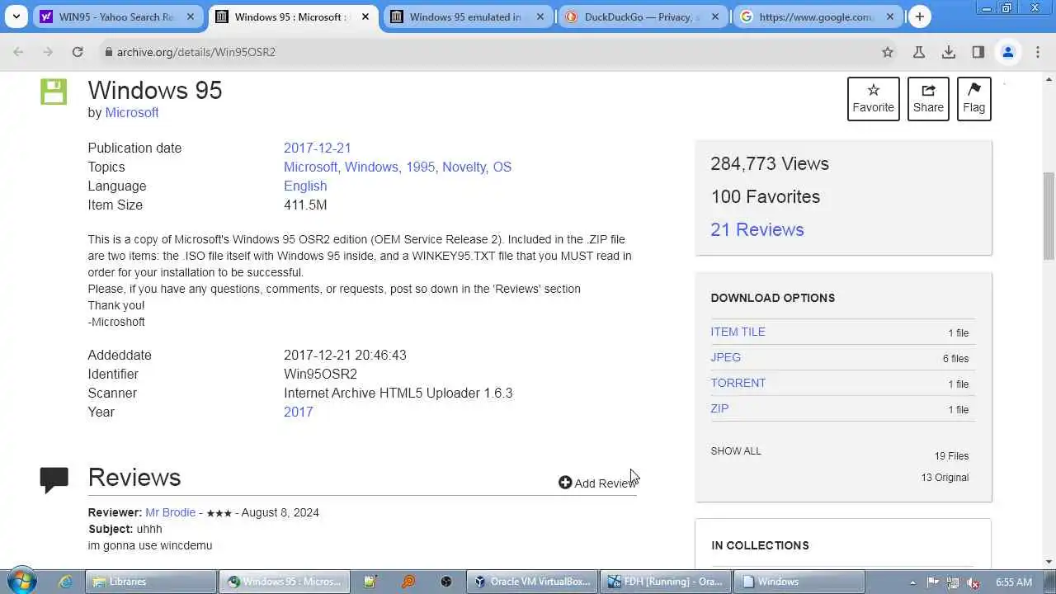Open the Chrome profile menu
This screenshot has width=1056, height=594.
pos(1008,52)
